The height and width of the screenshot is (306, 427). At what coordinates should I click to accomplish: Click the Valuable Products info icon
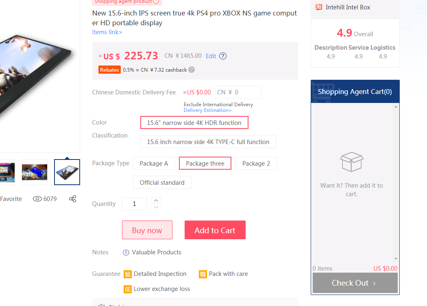click(126, 252)
